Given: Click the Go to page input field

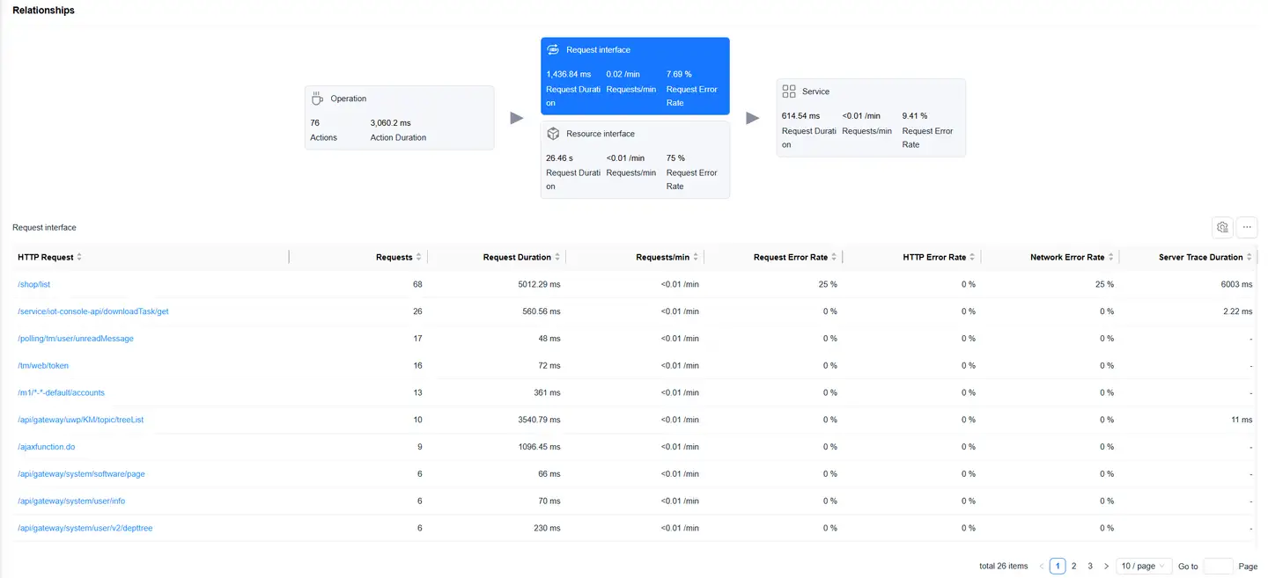Looking at the screenshot, I should [1218, 566].
